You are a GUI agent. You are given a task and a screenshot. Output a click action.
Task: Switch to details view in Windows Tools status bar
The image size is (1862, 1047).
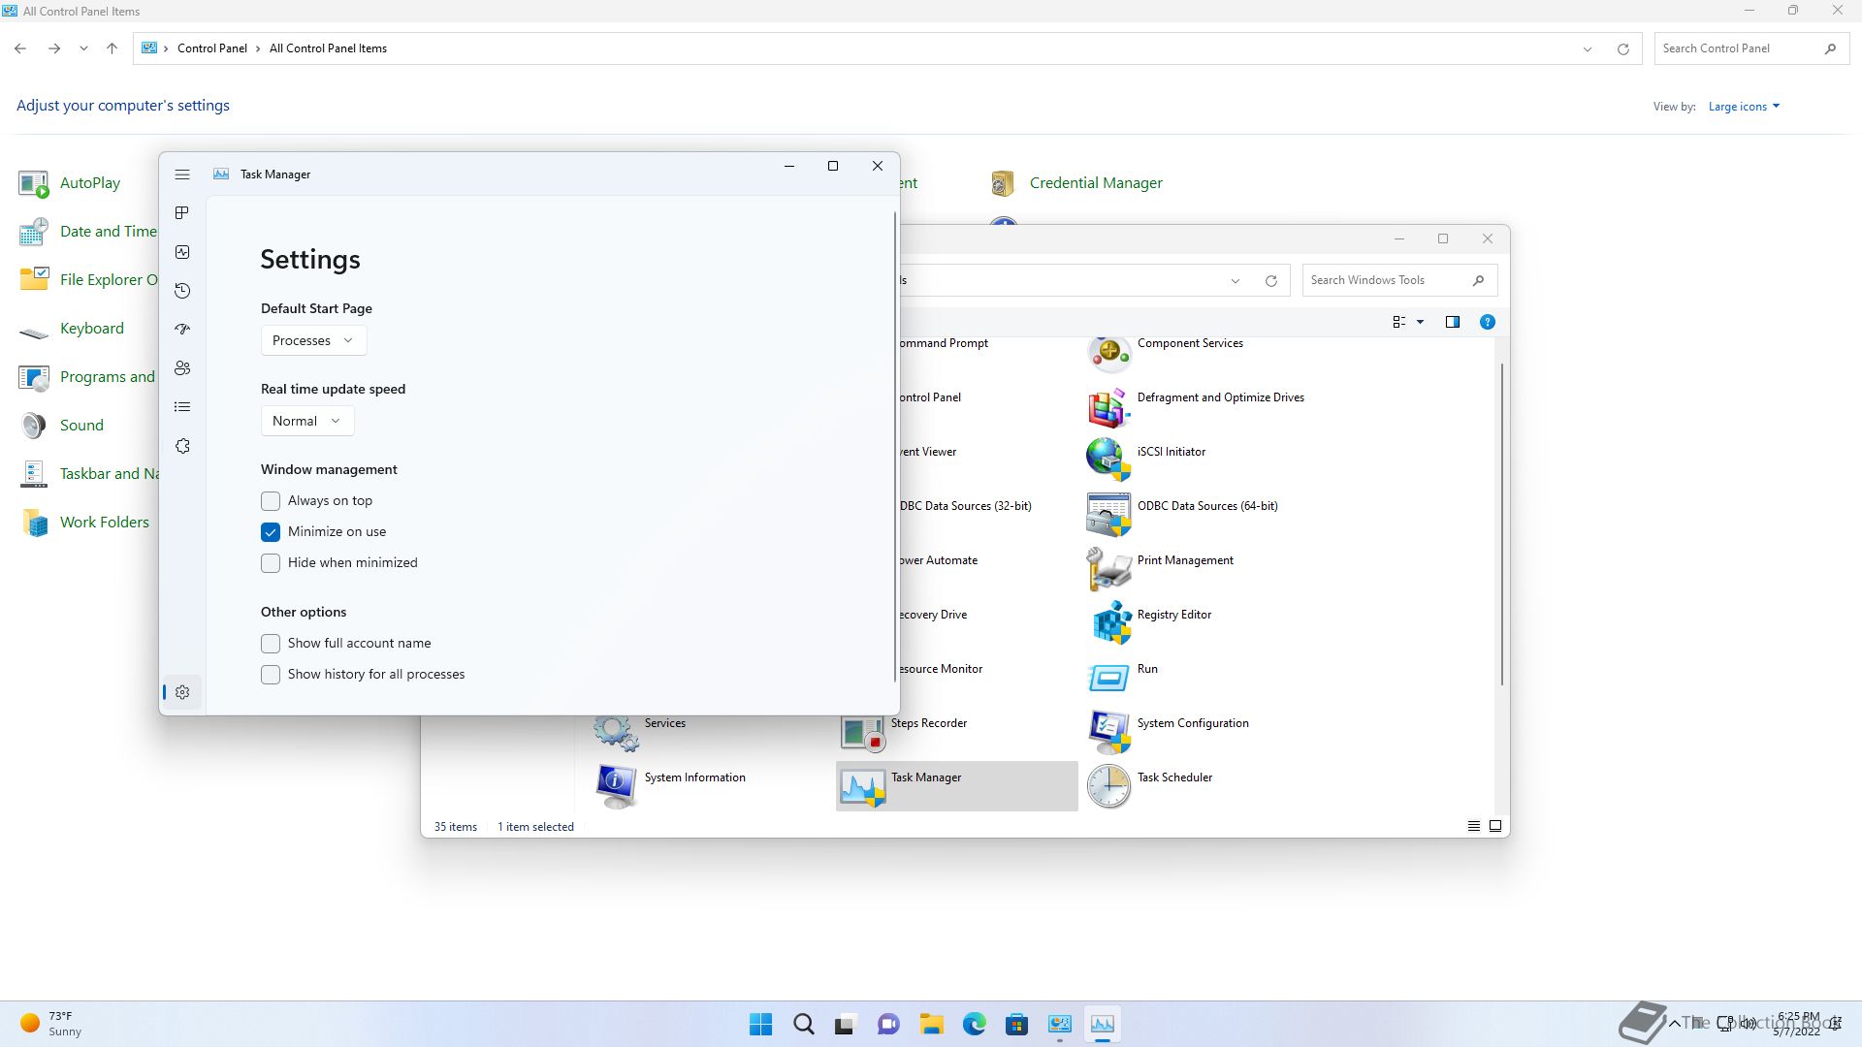(1474, 827)
